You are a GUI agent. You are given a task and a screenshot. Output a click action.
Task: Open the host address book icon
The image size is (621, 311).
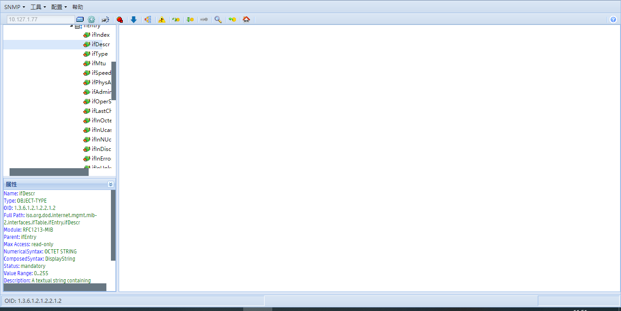pos(80,19)
